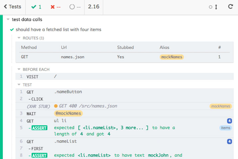238x159 pixels.
Task: Click the reload tests icon
Action: click(x=230, y=7)
